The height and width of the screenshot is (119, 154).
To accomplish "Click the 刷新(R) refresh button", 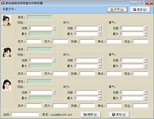I will coord(90,114).
